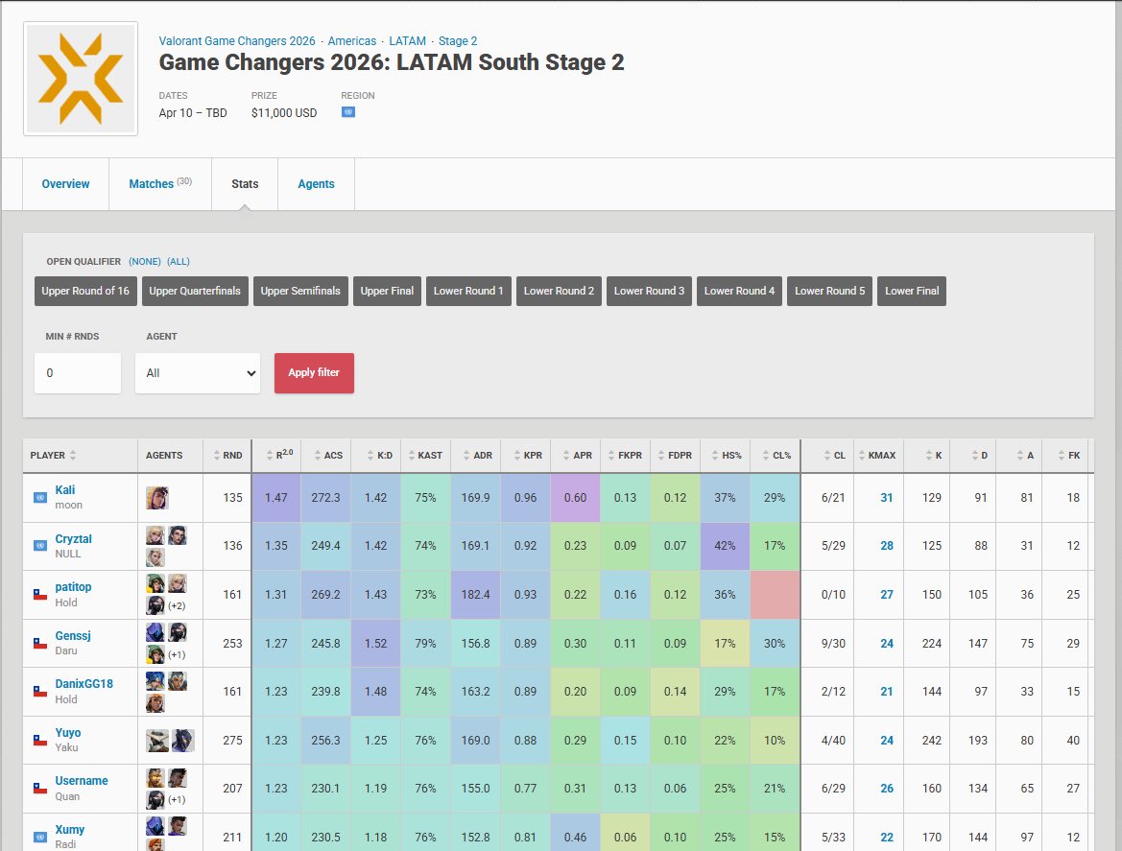Click Cryztal's purple HS% cell 42%
Viewport: 1122px width, 851px height.
[x=725, y=546]
